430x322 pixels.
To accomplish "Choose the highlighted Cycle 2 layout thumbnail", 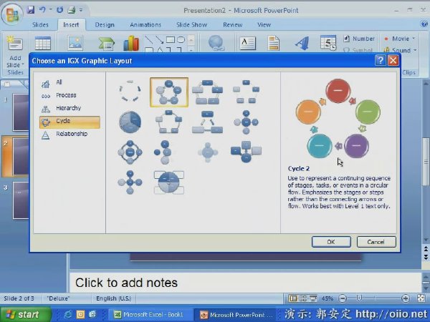I will [x=169, y=92].
